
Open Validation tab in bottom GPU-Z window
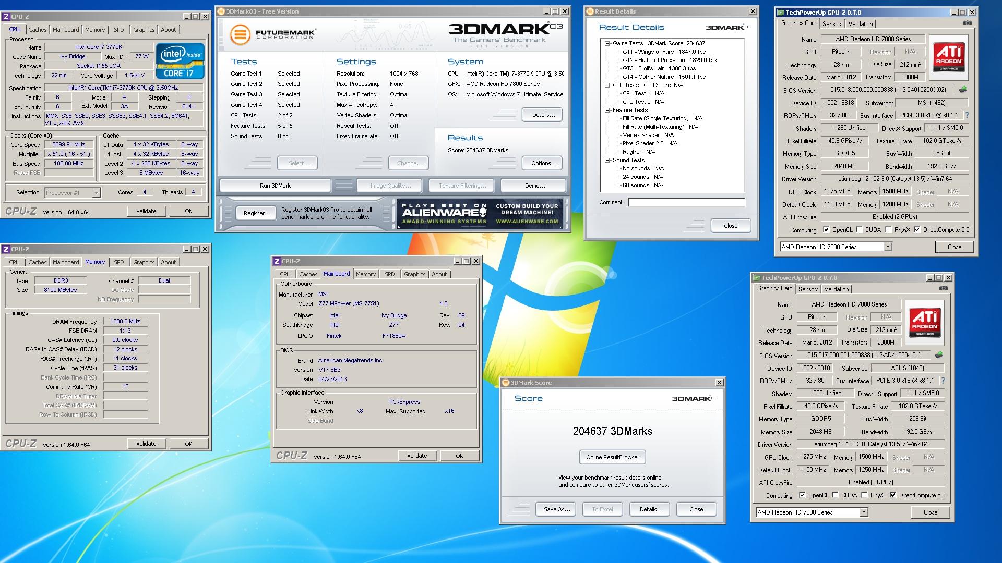(x=837, y=289)
